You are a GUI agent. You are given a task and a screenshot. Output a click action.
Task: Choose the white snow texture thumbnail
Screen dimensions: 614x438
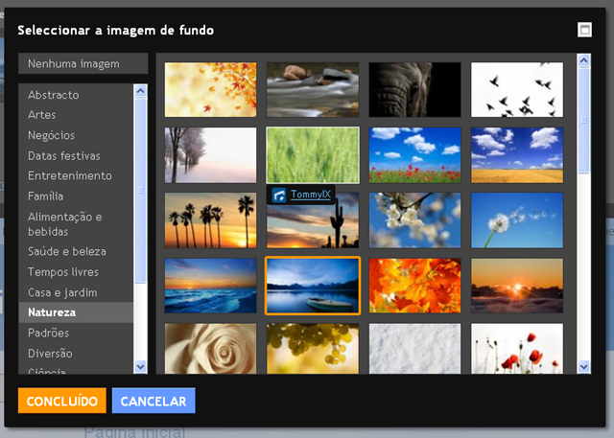(x=414, y=349)
